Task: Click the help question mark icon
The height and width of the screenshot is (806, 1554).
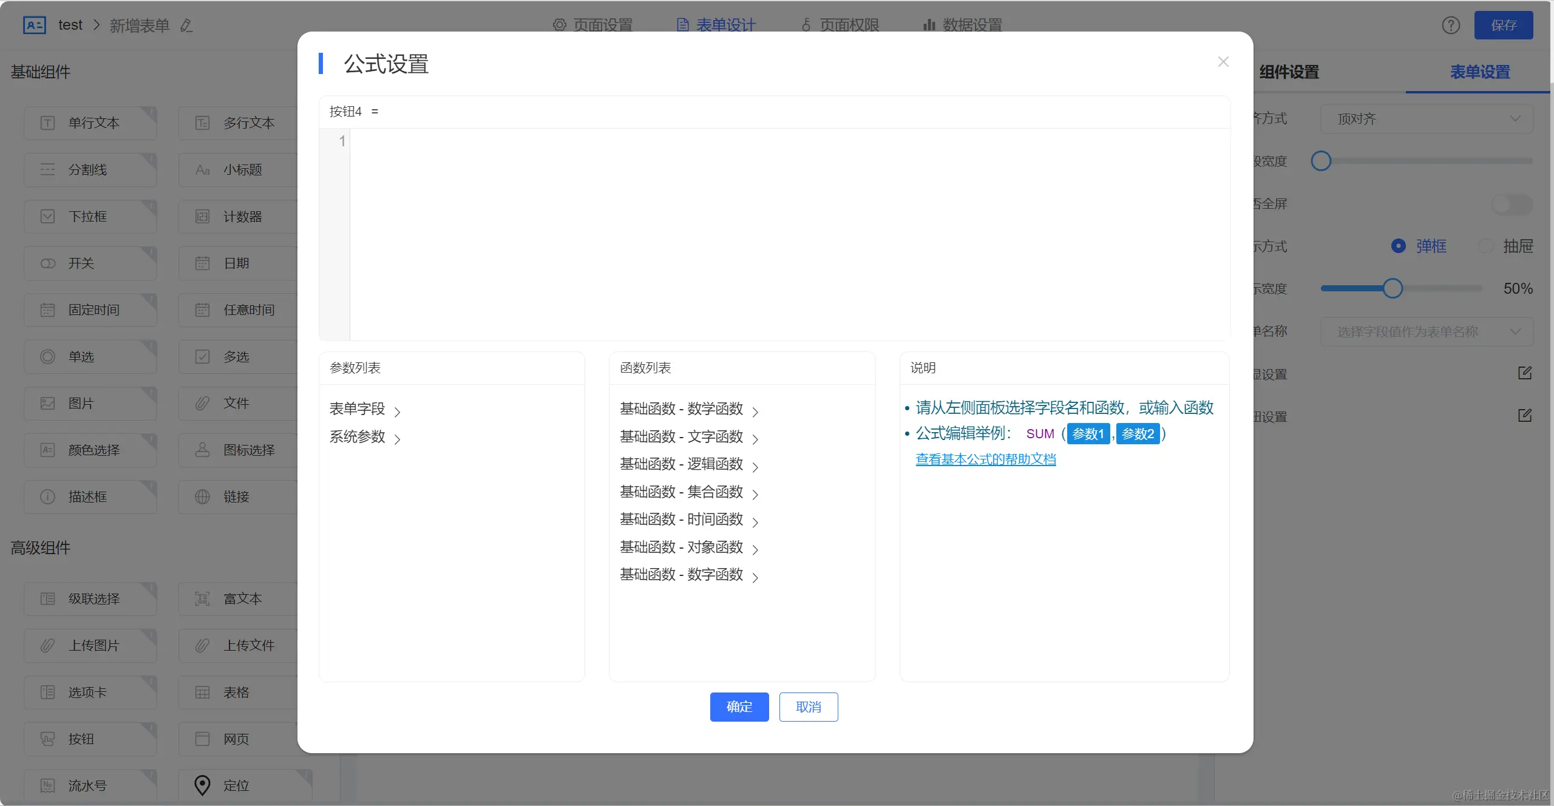Action: coord(1451,25)
